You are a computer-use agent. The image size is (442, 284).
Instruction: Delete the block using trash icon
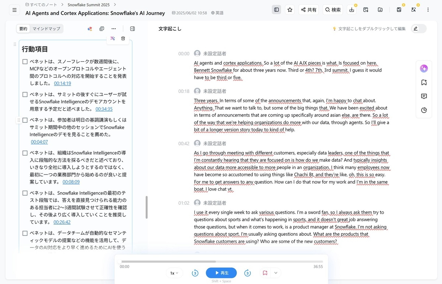123,38
